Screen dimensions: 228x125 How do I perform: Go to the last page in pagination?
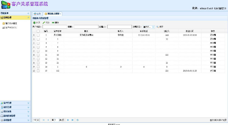[72, 120]
